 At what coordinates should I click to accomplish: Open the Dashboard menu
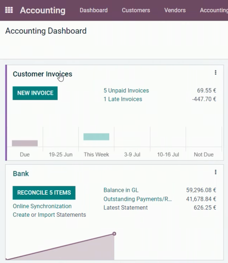pos(94,10)
